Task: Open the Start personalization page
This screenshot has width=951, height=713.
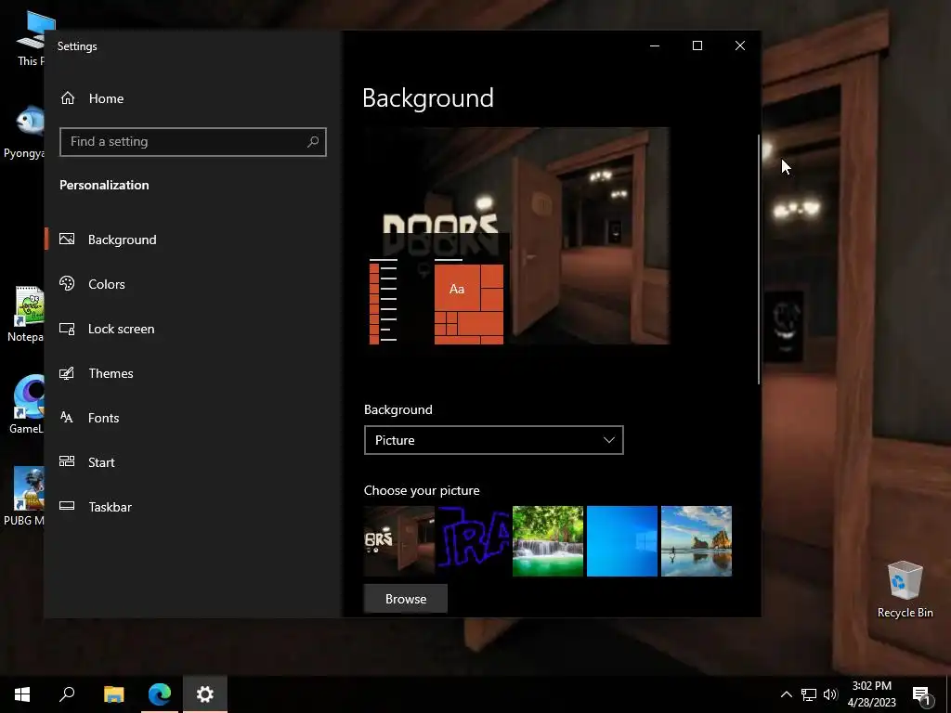Action: [194, 462]
